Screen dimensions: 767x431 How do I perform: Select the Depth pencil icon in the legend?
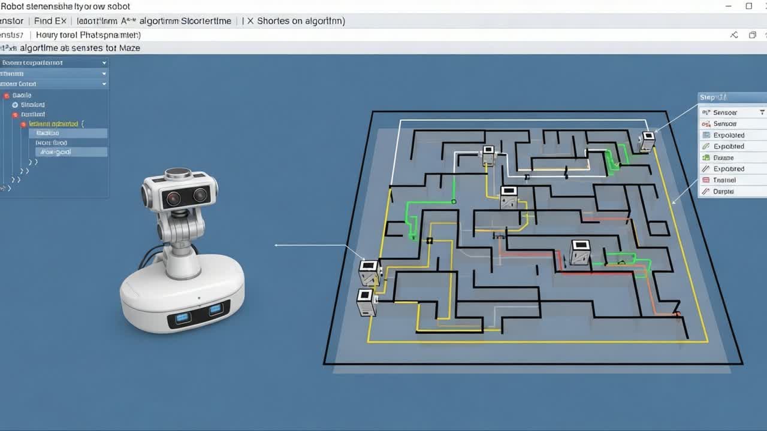tap(706, 191)
